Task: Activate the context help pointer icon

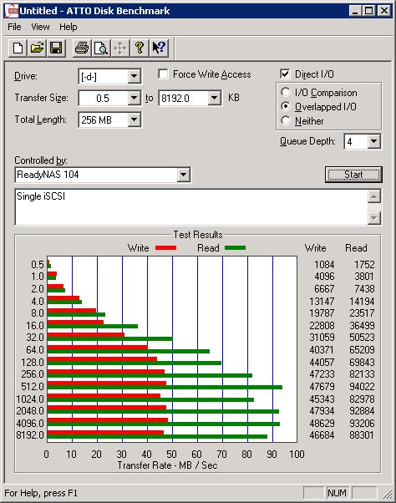Action: click(x=159, y=48)
